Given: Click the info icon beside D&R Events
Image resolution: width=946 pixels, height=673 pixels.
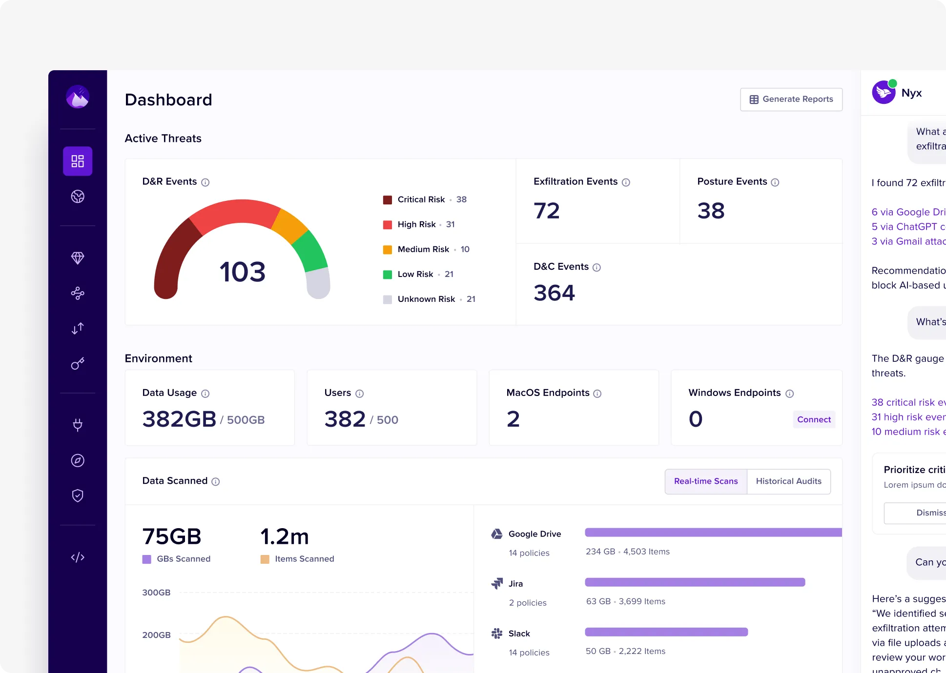Looking at the screenshot, I should [x=206, y=182].
